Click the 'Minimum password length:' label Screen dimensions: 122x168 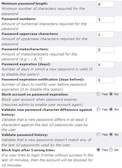pyautogui.click(x=25, y=4)
